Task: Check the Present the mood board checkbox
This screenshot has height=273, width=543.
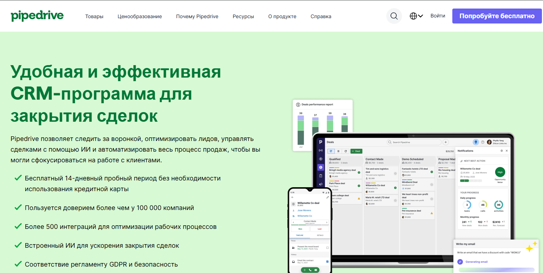Action: 327,248
